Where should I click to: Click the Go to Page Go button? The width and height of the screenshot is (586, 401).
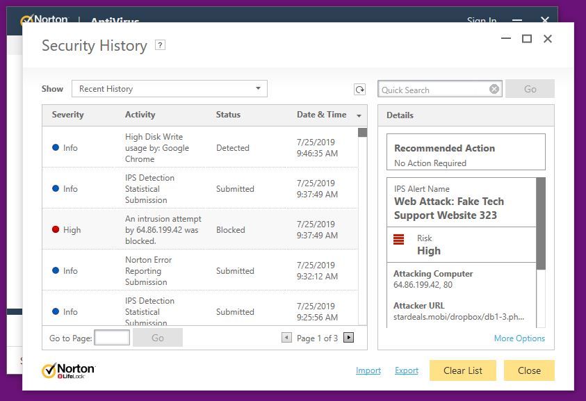point(158,338)
